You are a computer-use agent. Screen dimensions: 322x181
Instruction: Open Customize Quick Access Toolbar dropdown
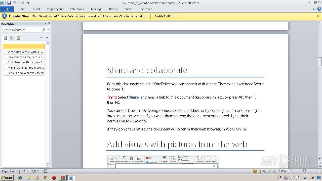[28, 3]
